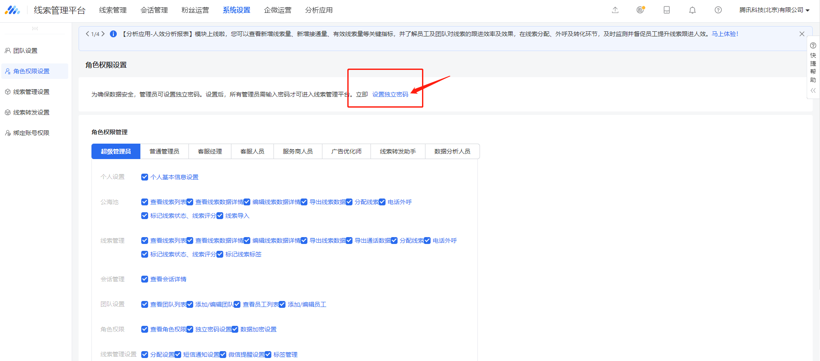Toggle 查看团队列表 checkbox
820x361 pixels.
145,304
